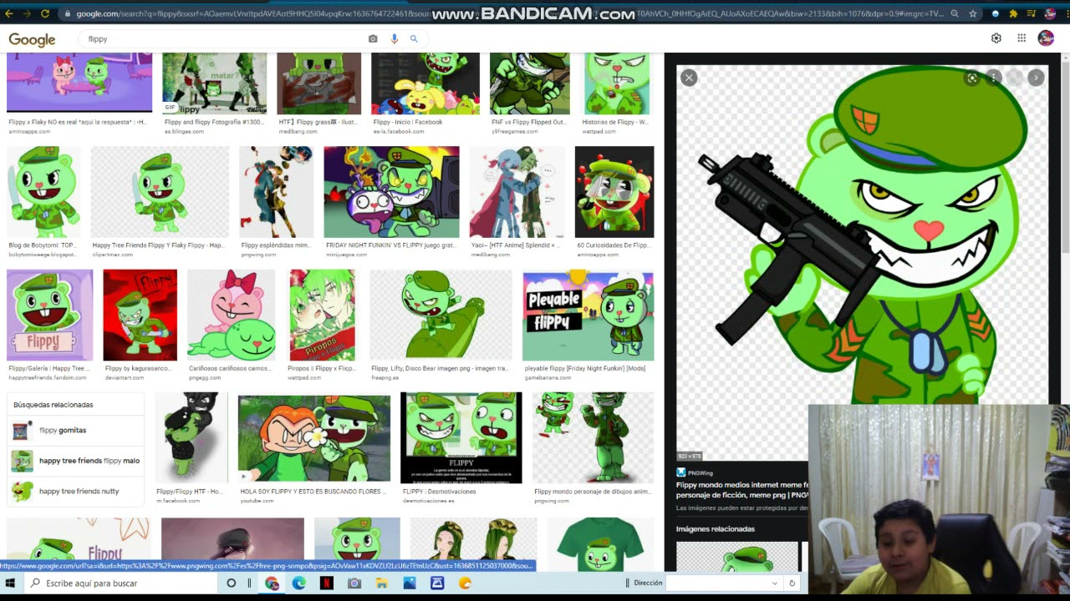Go to next image in preview
Viewport: 1070px width, 601px height.
point(1036,78)
